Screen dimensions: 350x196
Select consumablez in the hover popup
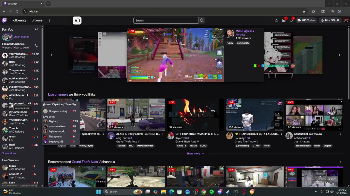[60, 126]
